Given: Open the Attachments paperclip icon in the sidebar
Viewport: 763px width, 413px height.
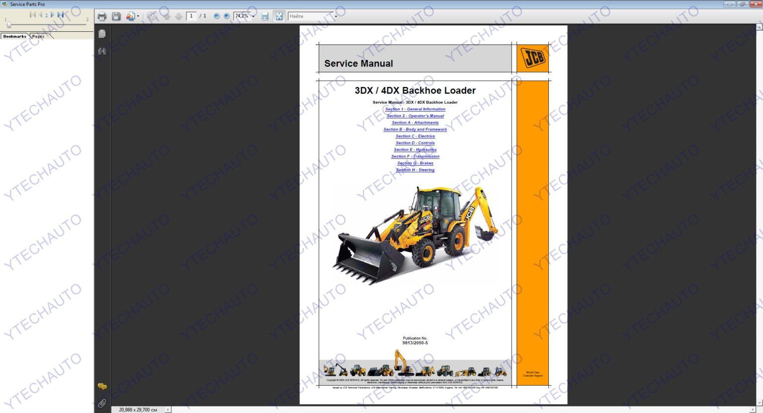Looking at the screenshot, I should click(x=102, y=403).
